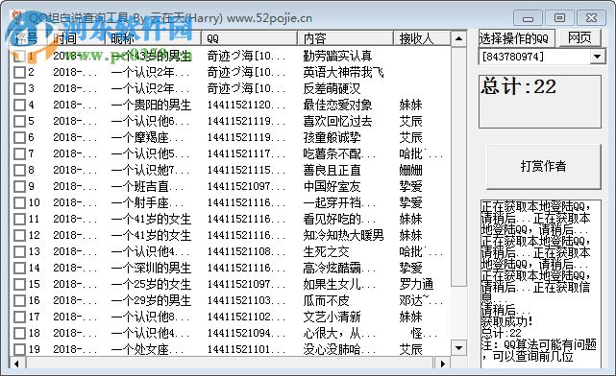Check the row 19 checkbox
Image resolution: width=616 pixels, height=376 pixels.
(19, 349)
